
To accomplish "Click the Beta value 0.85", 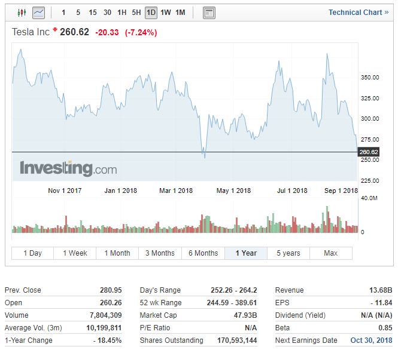I will pos(385,328).
